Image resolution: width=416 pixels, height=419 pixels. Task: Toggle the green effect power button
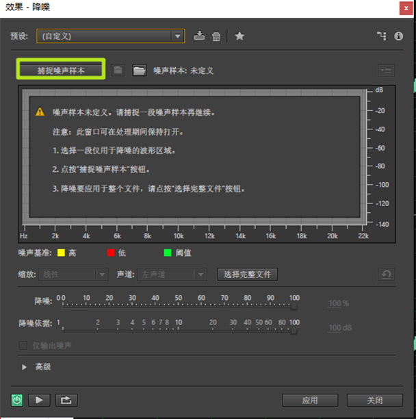[x=17, y=400]
